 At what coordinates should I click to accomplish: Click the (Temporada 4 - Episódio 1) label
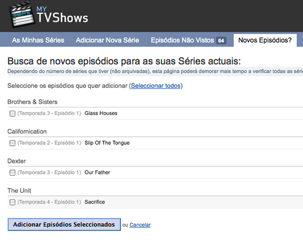click(x=49, y=202)
